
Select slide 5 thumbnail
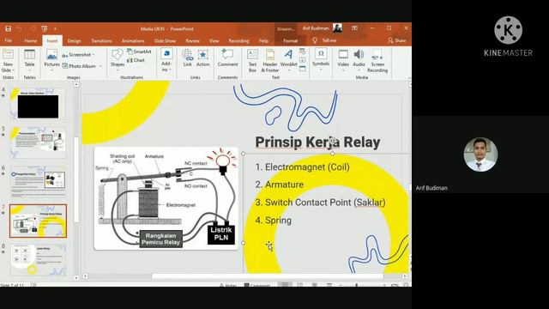[x=38, y=142]
